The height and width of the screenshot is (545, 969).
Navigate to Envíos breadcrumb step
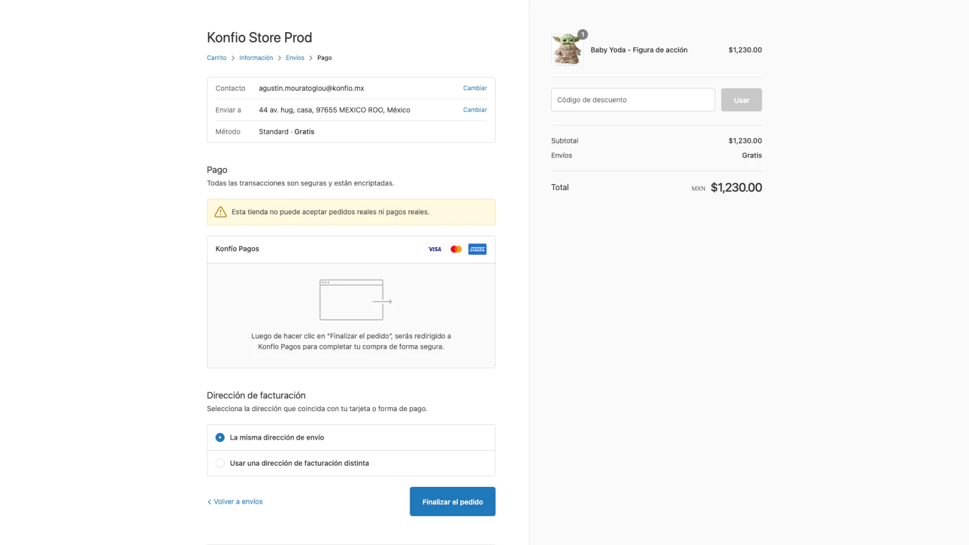pyautogui.click(x=295, y=58)
